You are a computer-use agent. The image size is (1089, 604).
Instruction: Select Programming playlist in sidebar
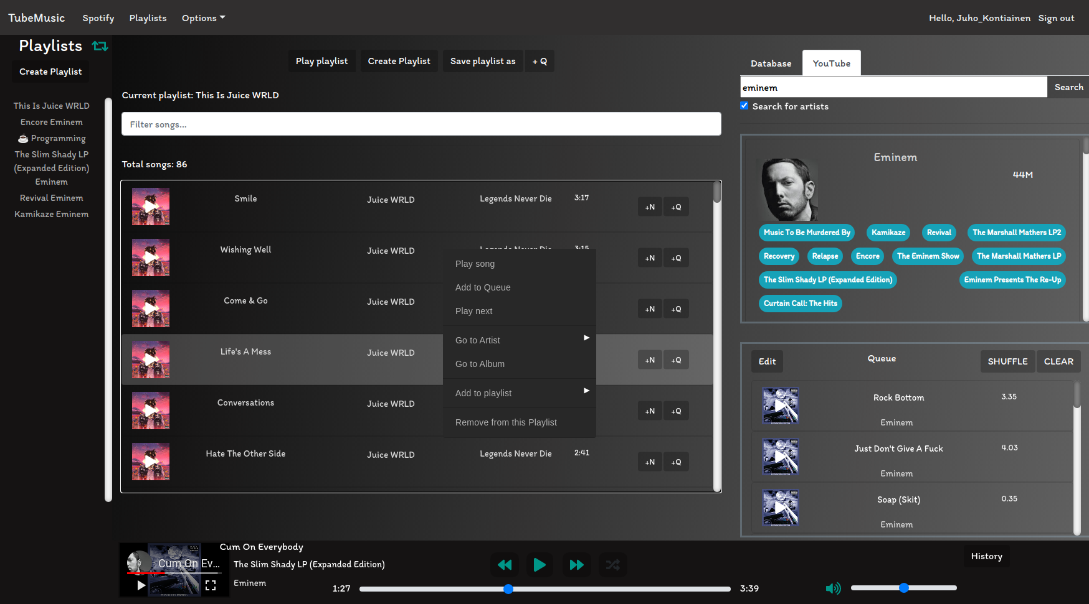52,138
